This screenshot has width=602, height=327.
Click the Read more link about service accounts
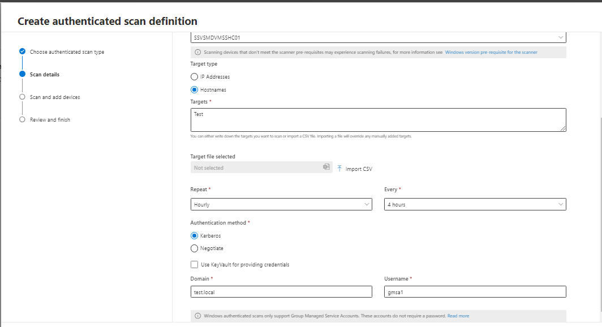point(458,316)
